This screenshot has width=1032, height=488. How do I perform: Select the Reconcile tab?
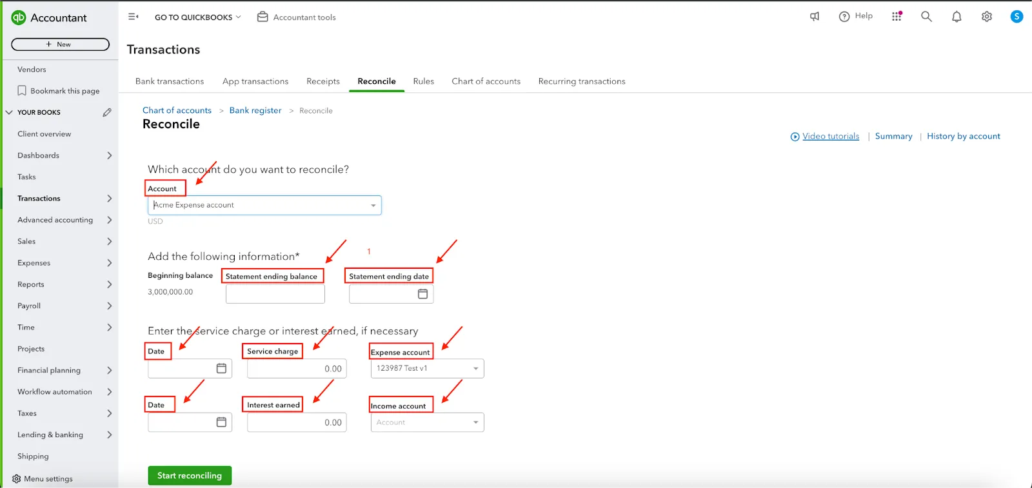[x=377, y=81]
